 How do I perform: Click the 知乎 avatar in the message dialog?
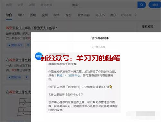click(x=39, y=56)
